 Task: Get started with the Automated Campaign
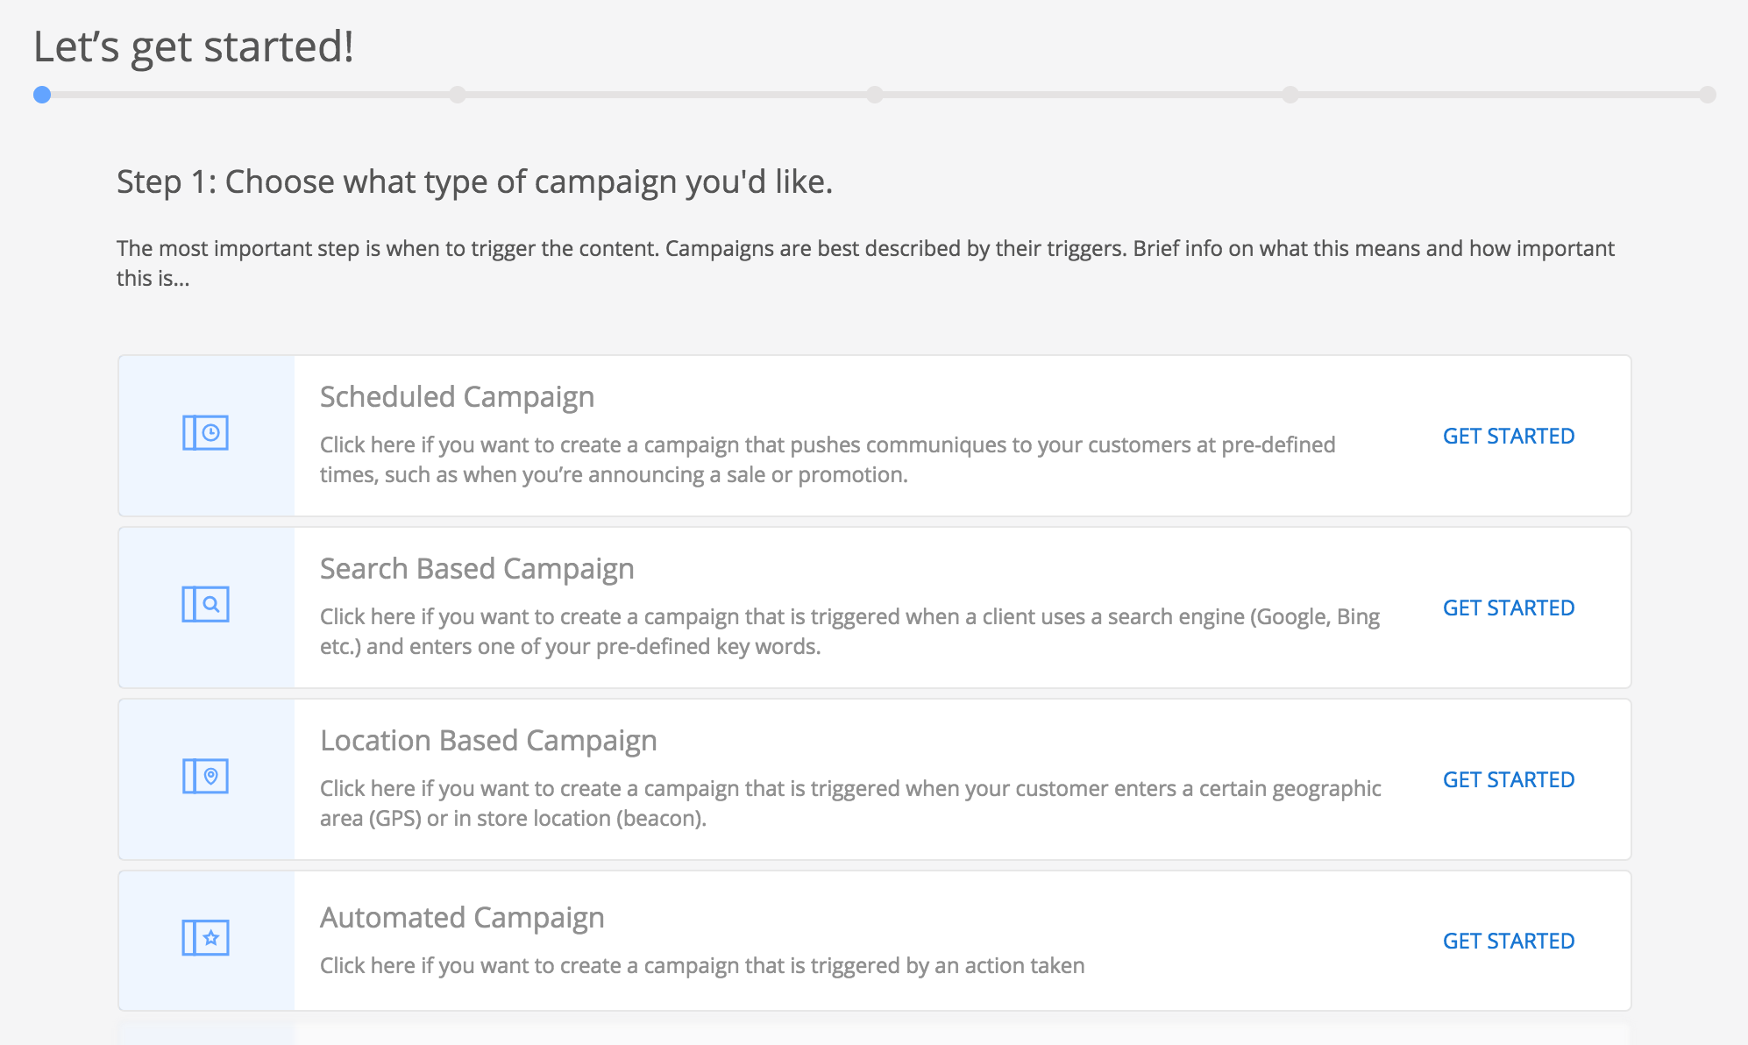pos(1508,941)
